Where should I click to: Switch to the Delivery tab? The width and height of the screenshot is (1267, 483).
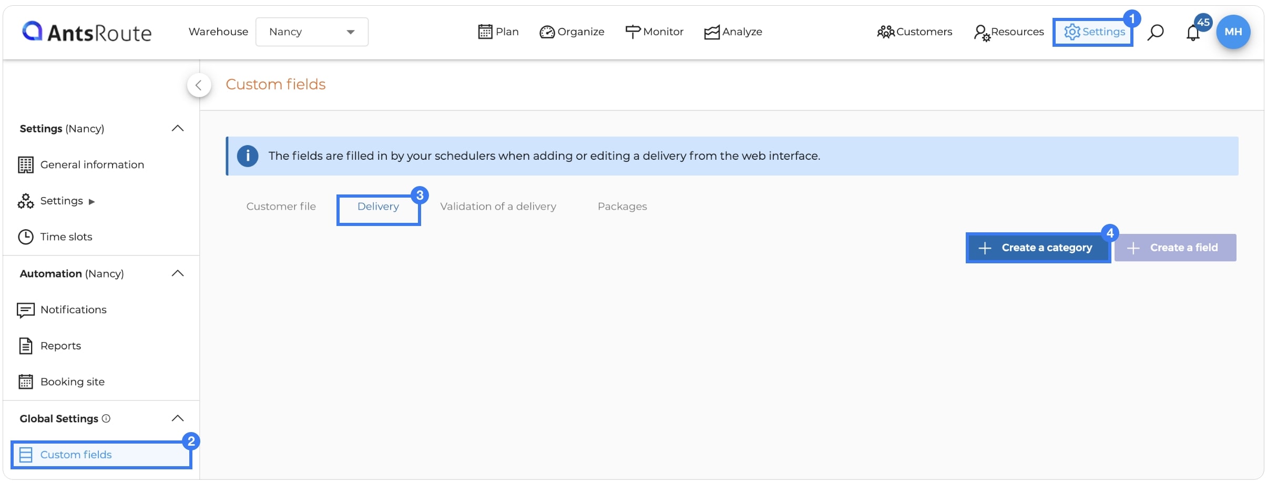[378, 207]
